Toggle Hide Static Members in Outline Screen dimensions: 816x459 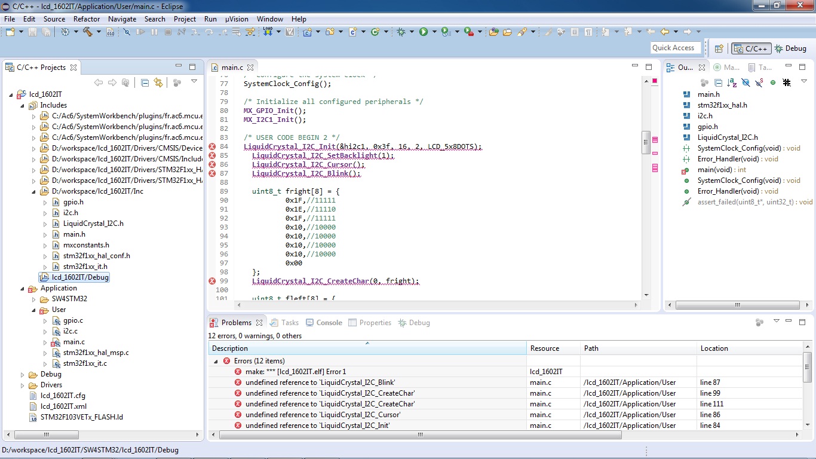click(759, 82)
